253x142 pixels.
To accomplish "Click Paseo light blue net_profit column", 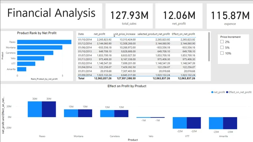I will click(x=35, y=109).
